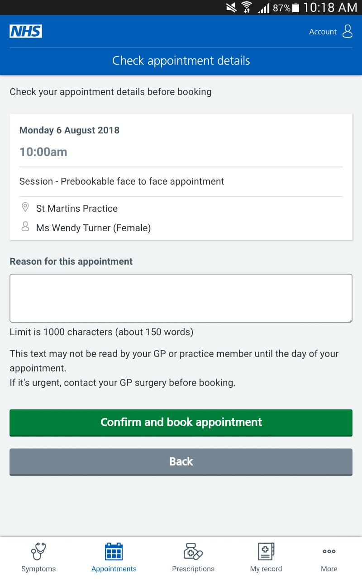
Task: Select the Appointments calendar icon
Action: (114, 551)
